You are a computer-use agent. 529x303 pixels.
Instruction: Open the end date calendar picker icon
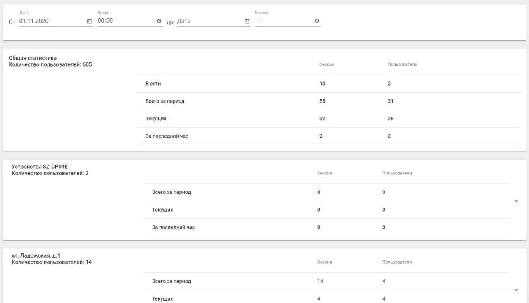coord(247,21)
